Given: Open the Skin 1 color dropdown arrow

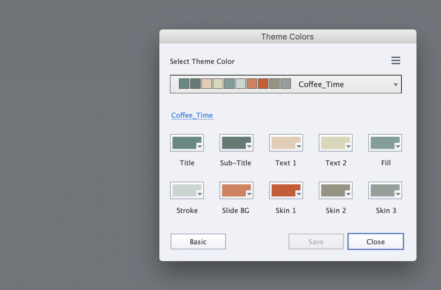Looking at the screenshot, I should (x=298, y=194).
